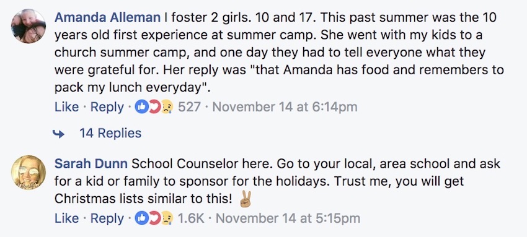The image size is (527, 237).
Task: Reply to Sarah Dunn's comment
Action: (107, 218)
